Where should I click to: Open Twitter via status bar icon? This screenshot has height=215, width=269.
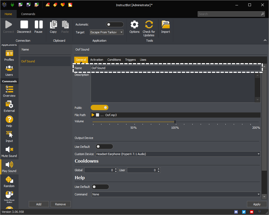[x=244, y=212]
